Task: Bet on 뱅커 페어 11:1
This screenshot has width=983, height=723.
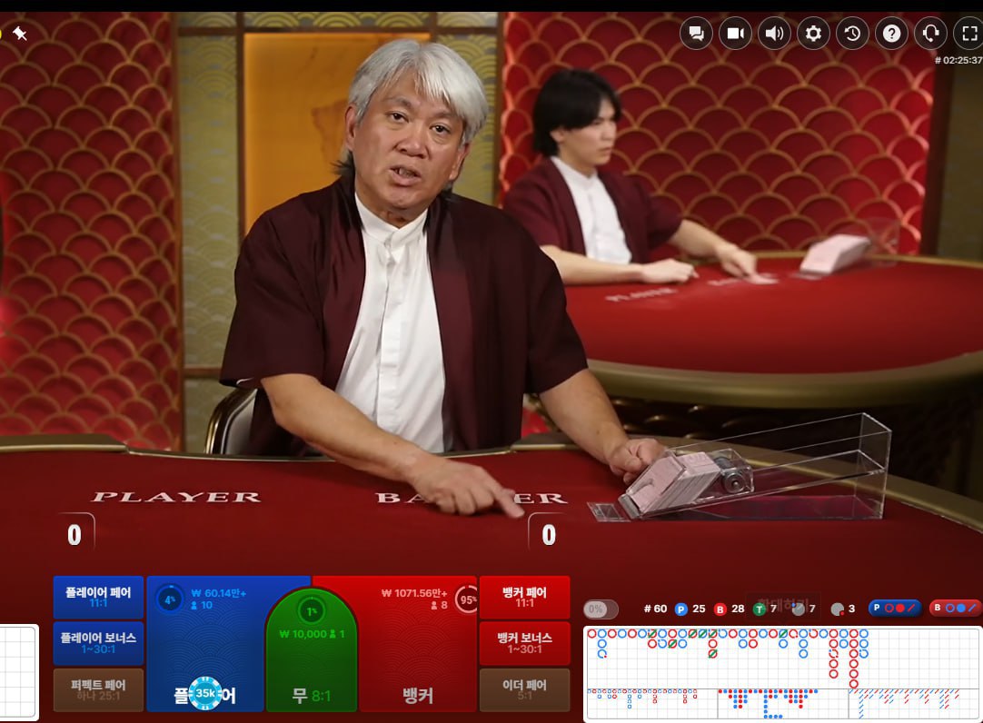Action: 525,597
